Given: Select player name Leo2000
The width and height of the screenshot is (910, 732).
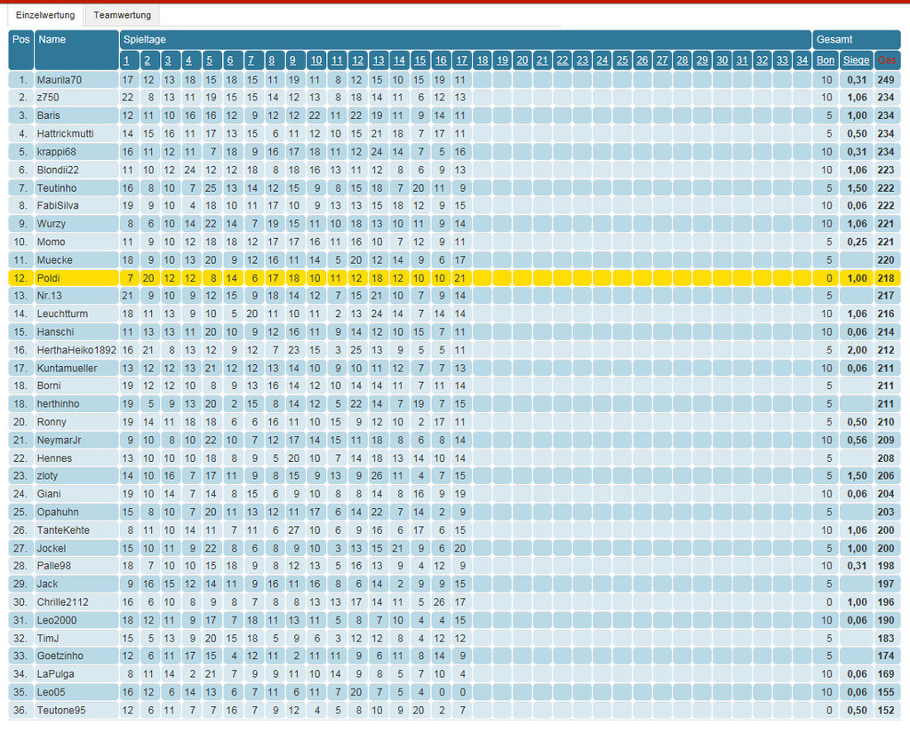Looking at the screenshot, I should click(57, 620).
